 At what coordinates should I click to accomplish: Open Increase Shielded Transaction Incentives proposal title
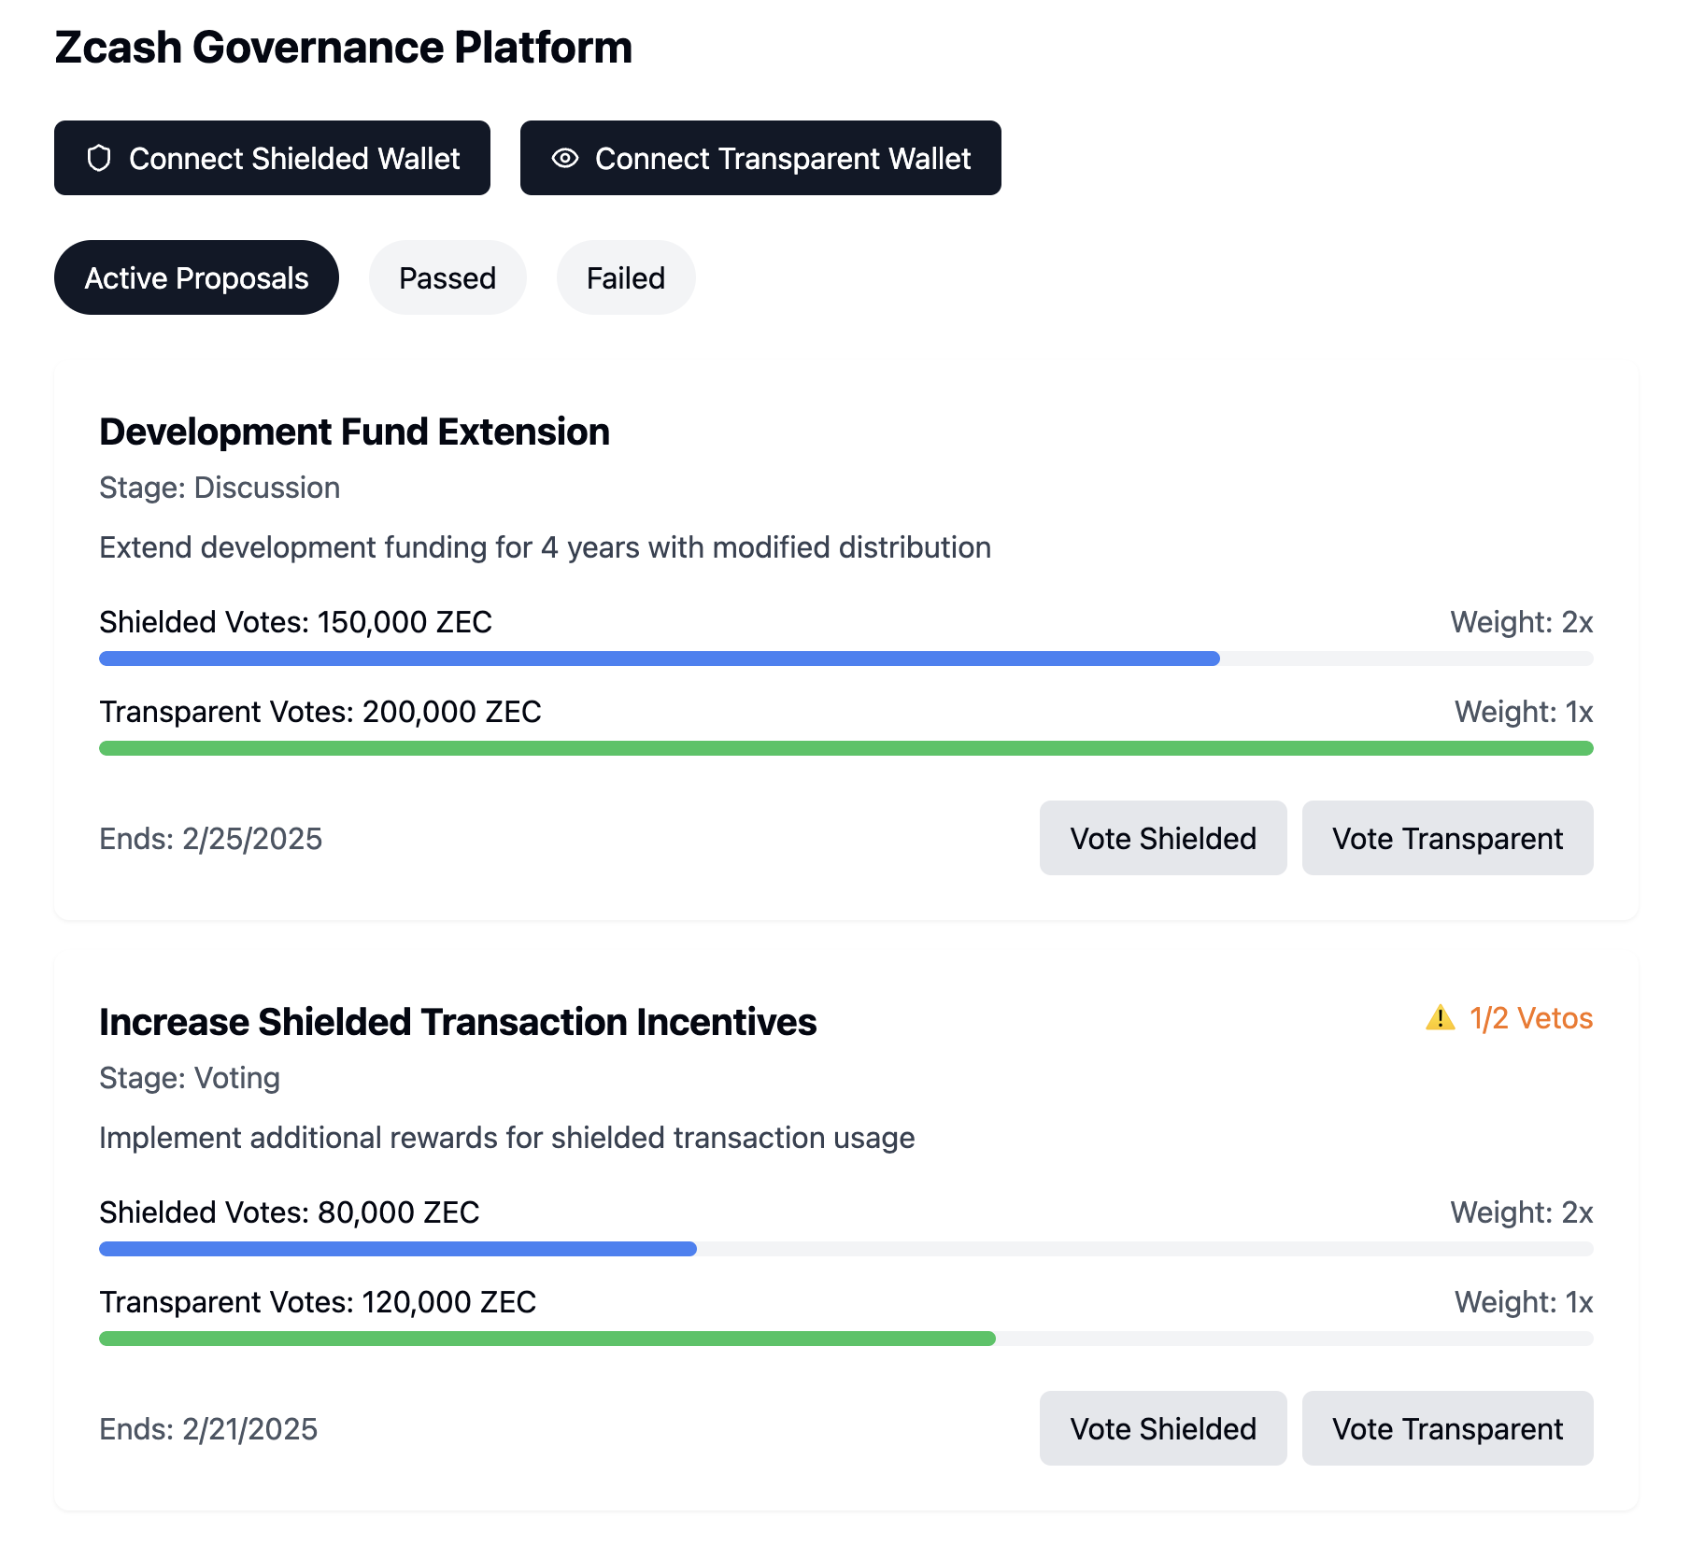(458, 1023)
